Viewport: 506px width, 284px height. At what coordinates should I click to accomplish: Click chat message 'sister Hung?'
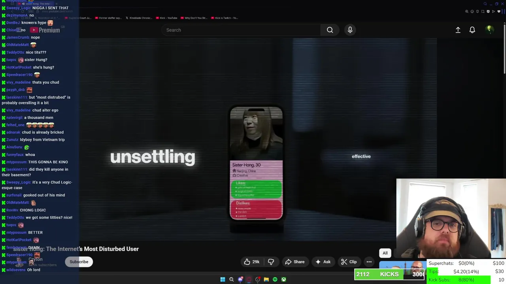point(36,60)
